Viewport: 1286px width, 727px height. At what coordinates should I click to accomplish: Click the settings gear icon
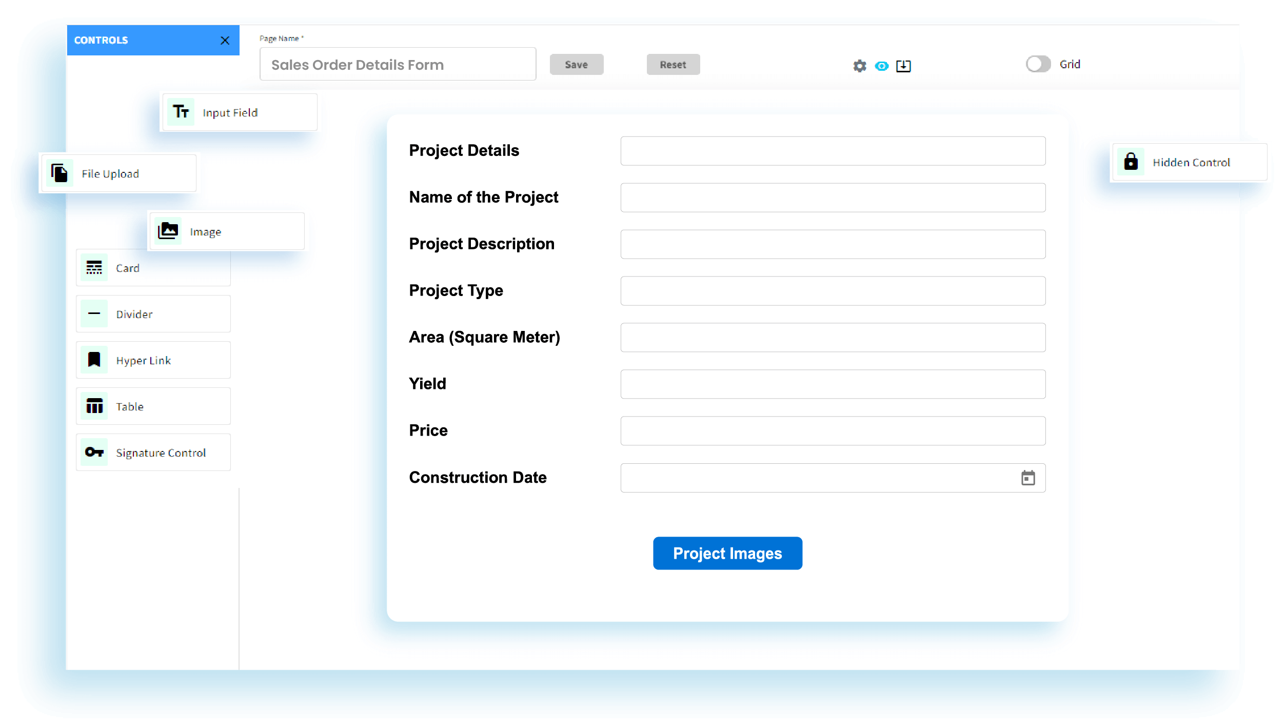click(x=860, y=66)
